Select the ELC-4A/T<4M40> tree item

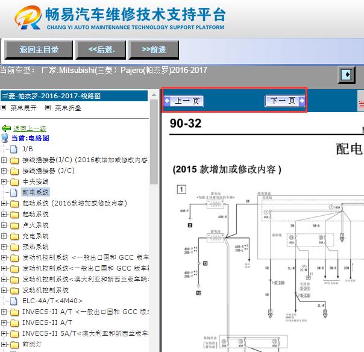coord(52,301)
